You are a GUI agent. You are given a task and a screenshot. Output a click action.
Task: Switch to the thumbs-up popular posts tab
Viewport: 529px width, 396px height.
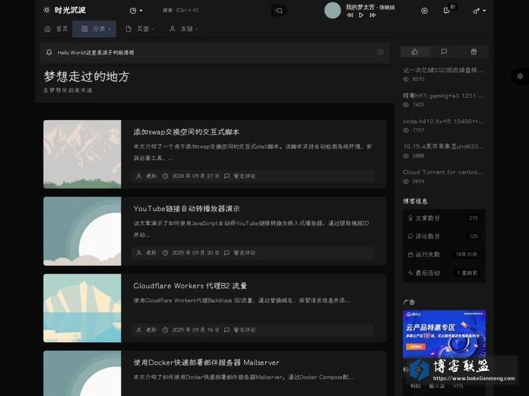(415, 51)
